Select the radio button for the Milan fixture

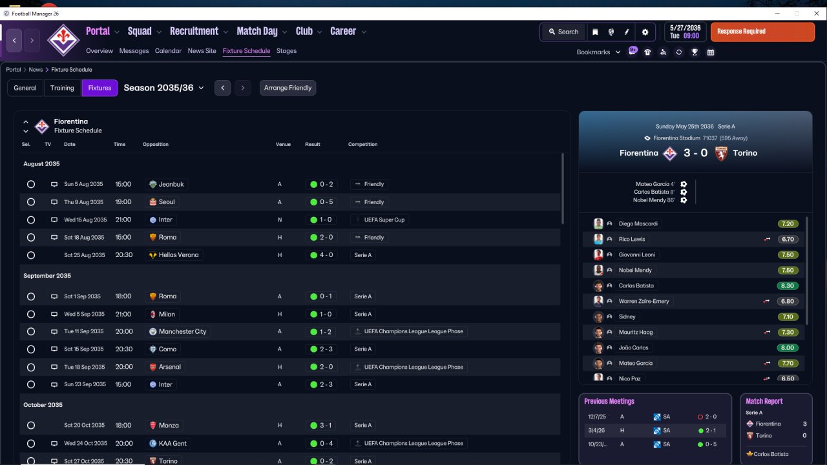tap(30, 314)
